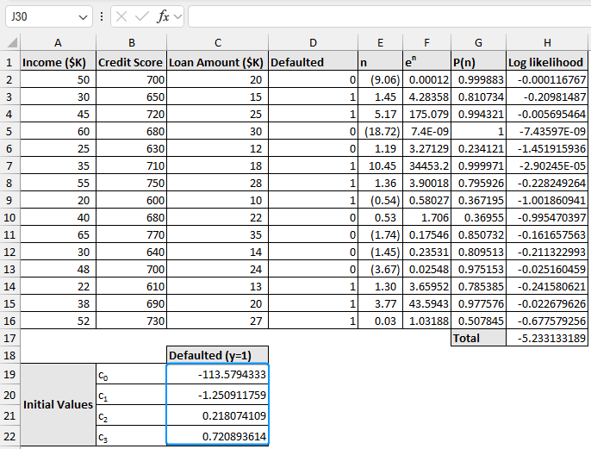Expand the chevron next to fx

tap(177, 16)
